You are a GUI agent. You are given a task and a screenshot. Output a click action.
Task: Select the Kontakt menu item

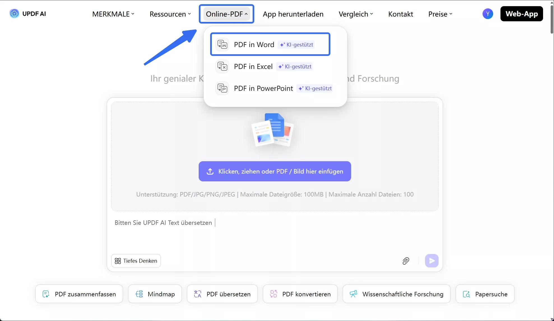pyautogui.click(x=400, y=14)
